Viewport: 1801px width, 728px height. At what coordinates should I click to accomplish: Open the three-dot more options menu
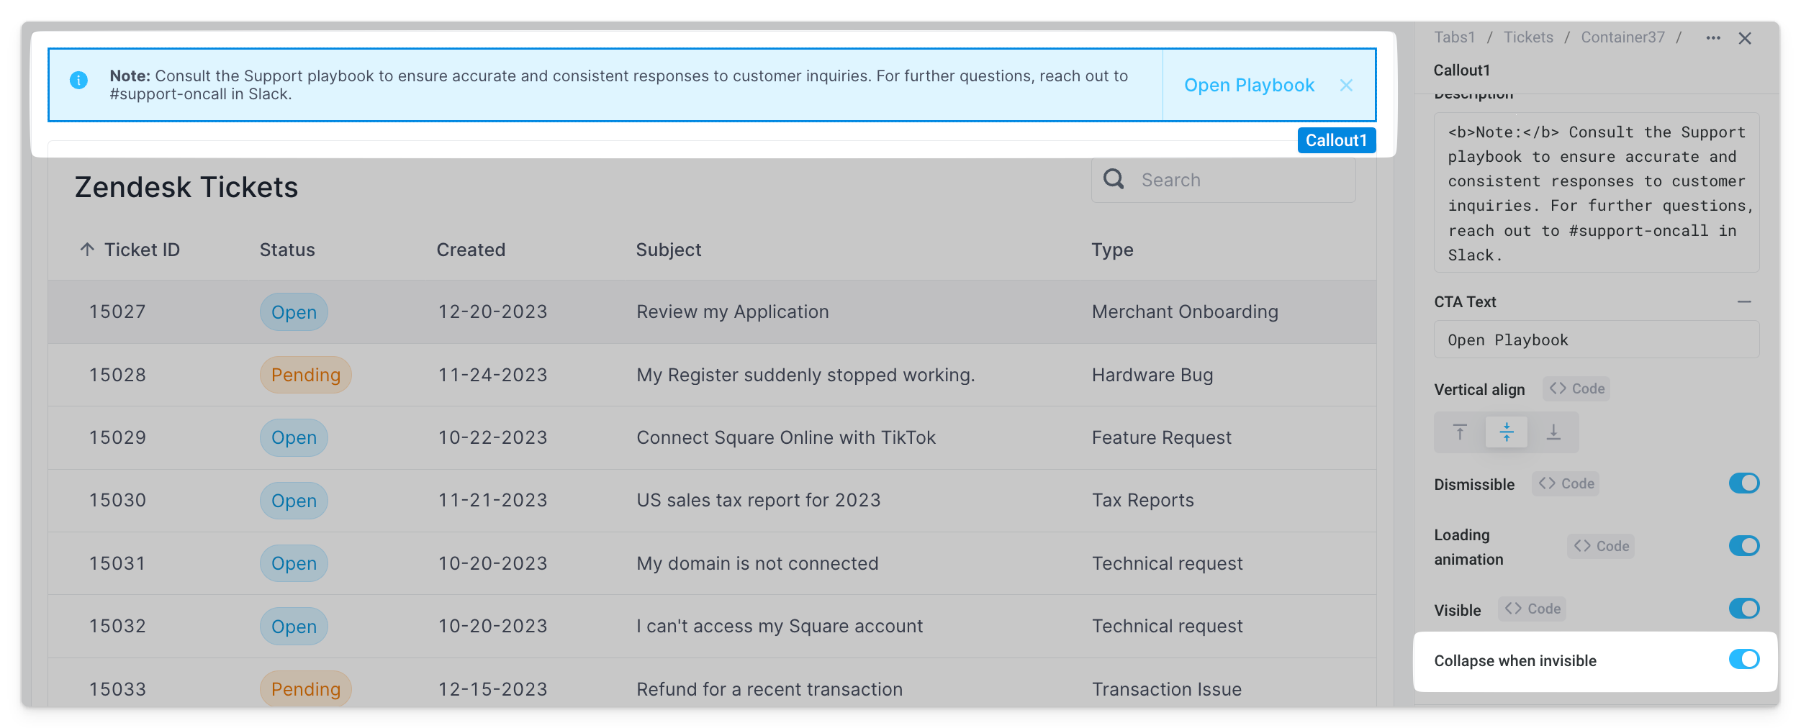pyautogui.click(x=1713, y=38)
